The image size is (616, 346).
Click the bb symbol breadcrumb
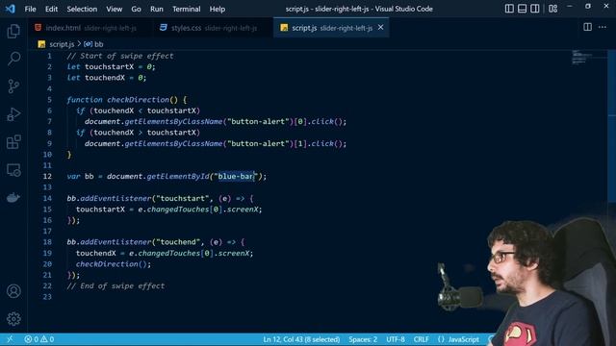(94, 44)
